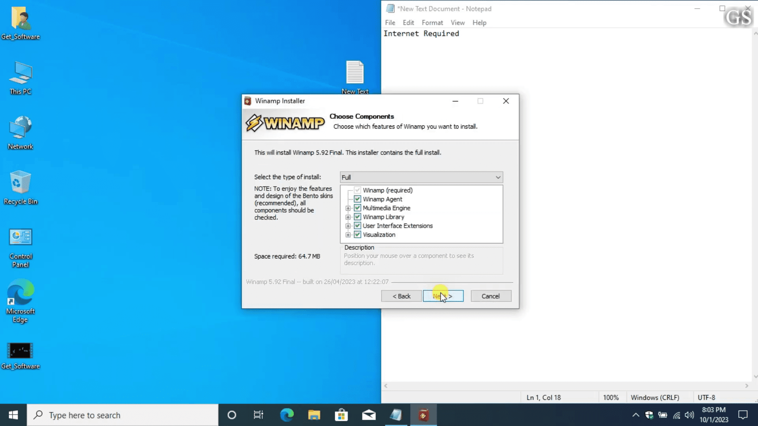Open the Get_Software folder desktop icon
Image resolution: width=758 pixels, height=426 pixels.
point(21,23)
